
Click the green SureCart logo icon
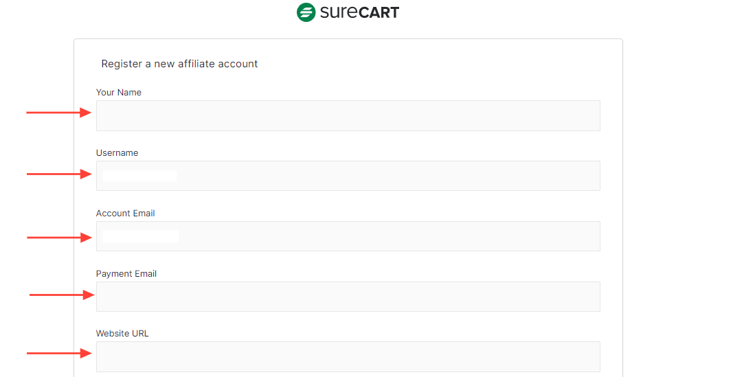point(306,12)
